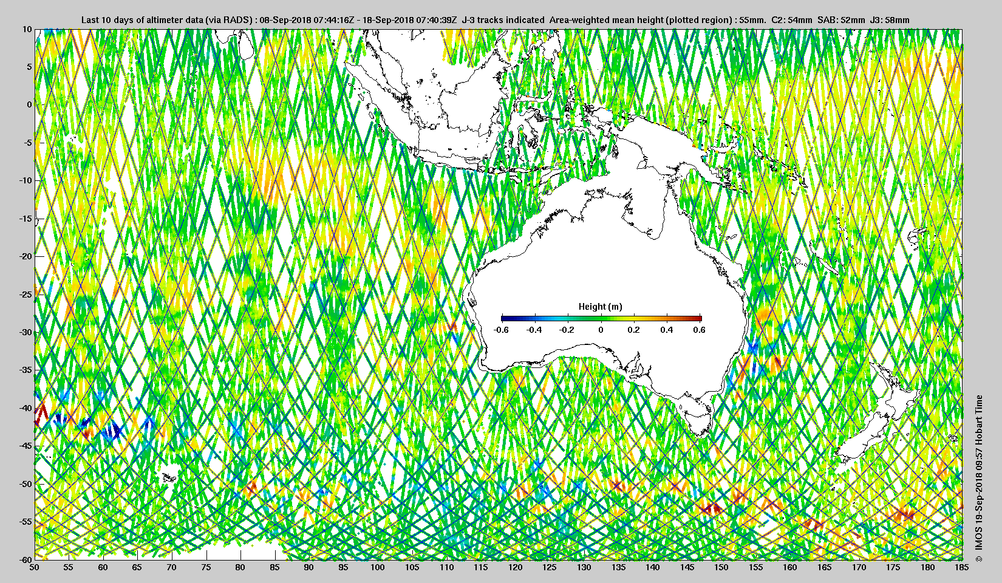The height and width of the screenshot is (583, 1002).
Task: Click longitude axis label '60' on bottom axis
Action: pos(103,567)
